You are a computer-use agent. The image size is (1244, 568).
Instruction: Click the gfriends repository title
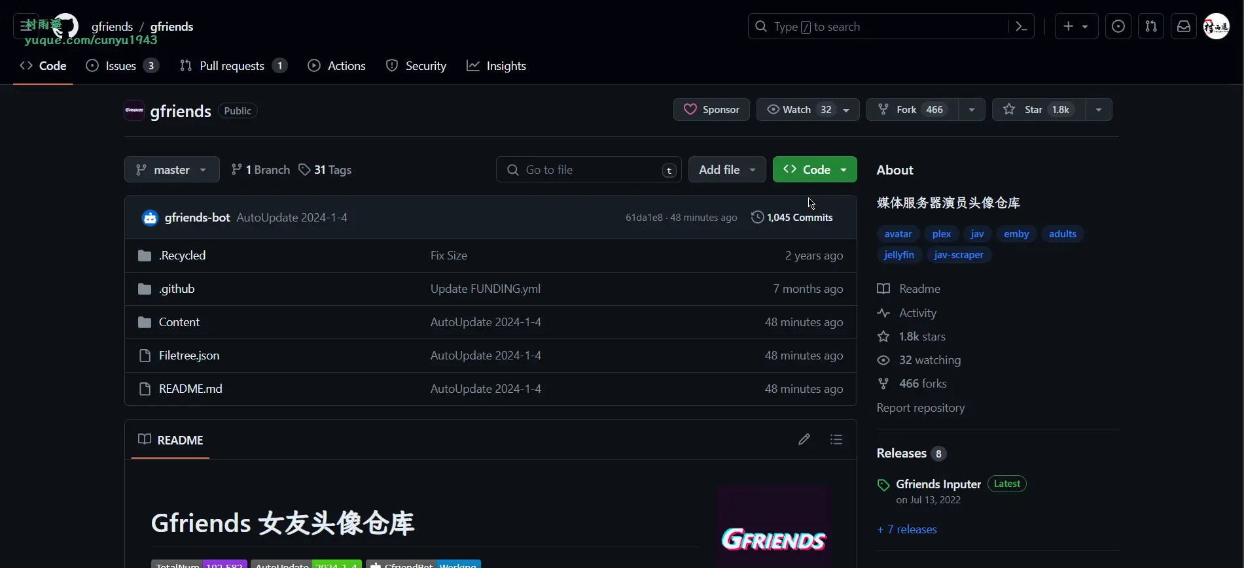(x=181, y=111)
